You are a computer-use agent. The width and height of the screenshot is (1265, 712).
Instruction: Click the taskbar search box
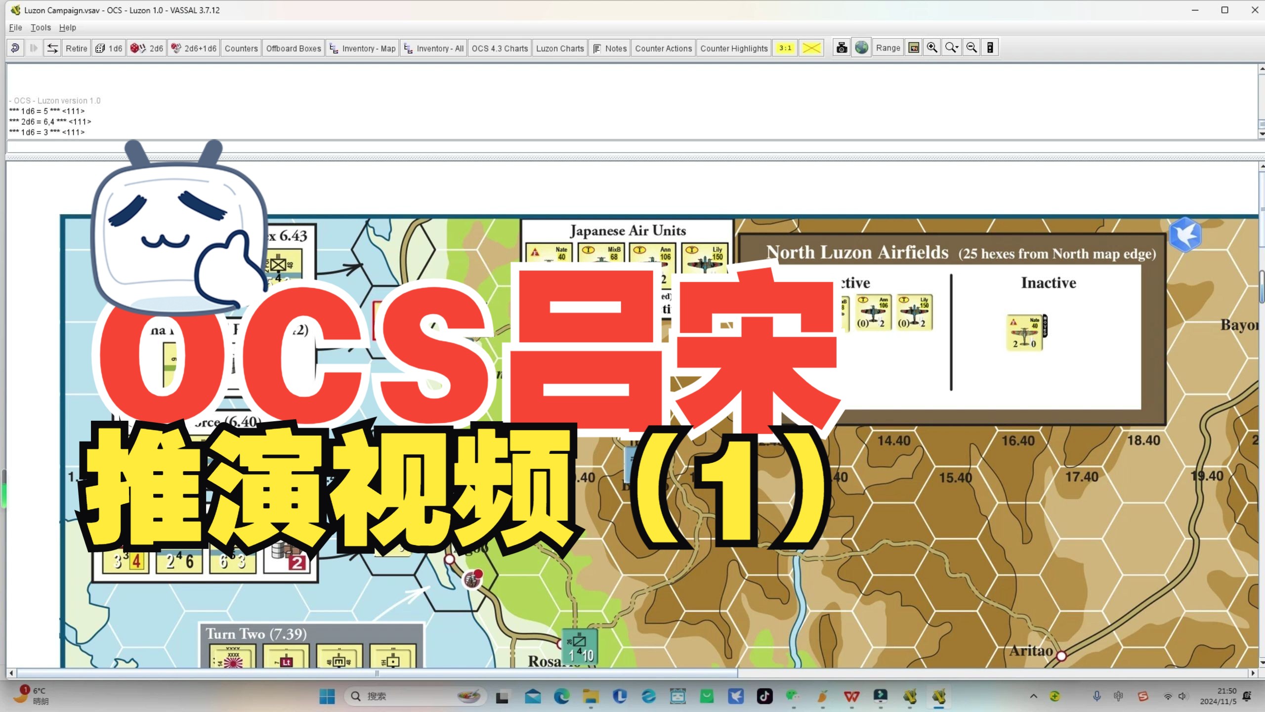click(x=415, y=697)
